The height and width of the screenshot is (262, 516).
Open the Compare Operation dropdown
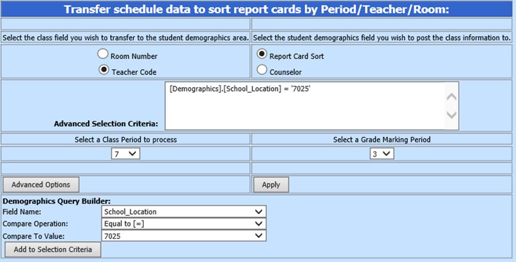pyautogui.click(x=184, y=223)
